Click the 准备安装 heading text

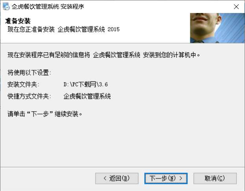point(18,21)
